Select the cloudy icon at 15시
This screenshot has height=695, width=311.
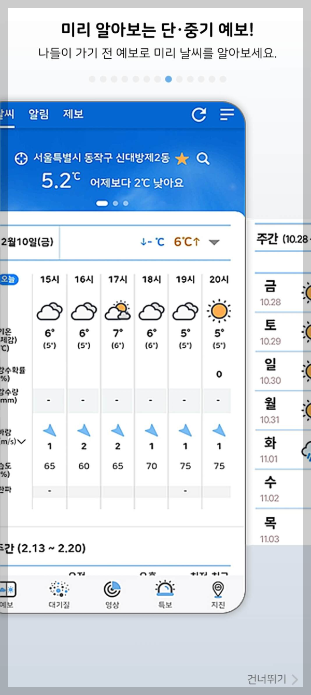click(x=50, y=311)
